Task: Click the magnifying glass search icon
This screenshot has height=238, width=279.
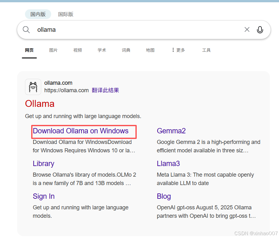Action: coord(26,29)
